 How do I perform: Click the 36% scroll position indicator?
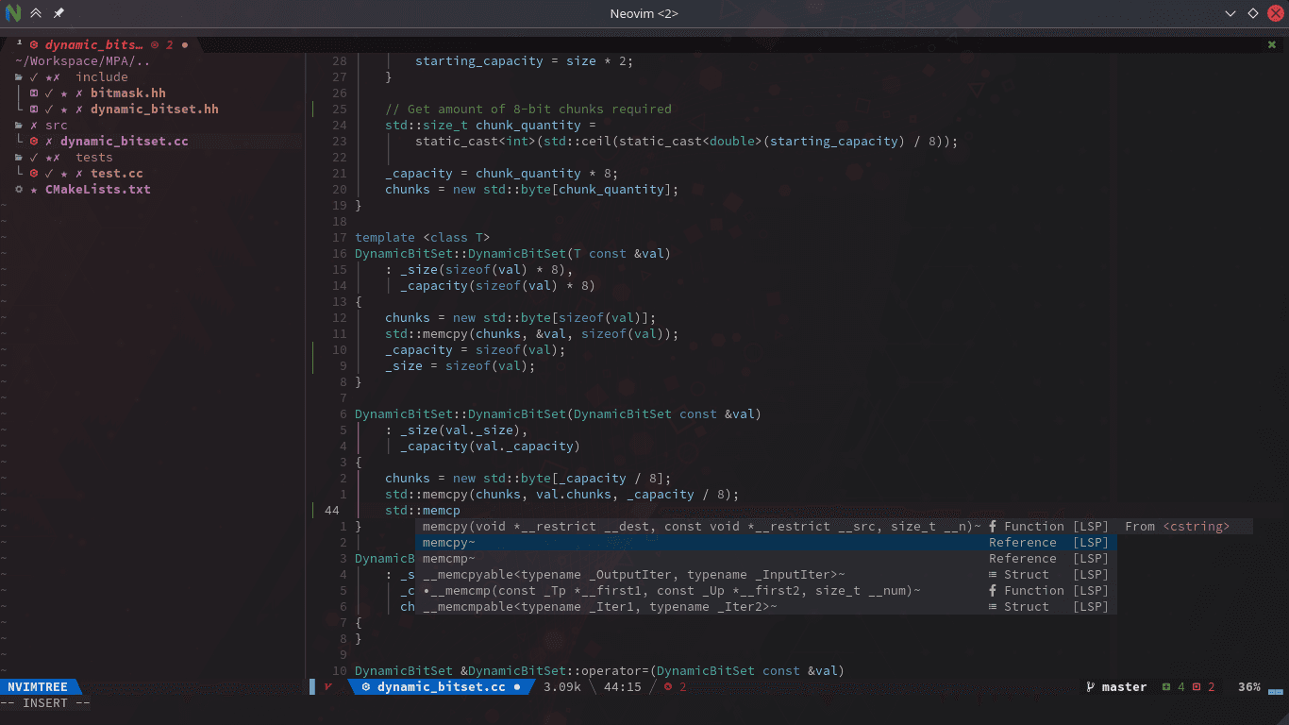point(1247,686)
